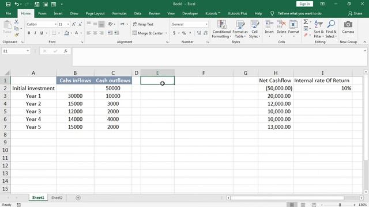Click the Decrease Decimal icon
Image resolution: width=369 pixels, height=207 pixels.
point(205,33)
